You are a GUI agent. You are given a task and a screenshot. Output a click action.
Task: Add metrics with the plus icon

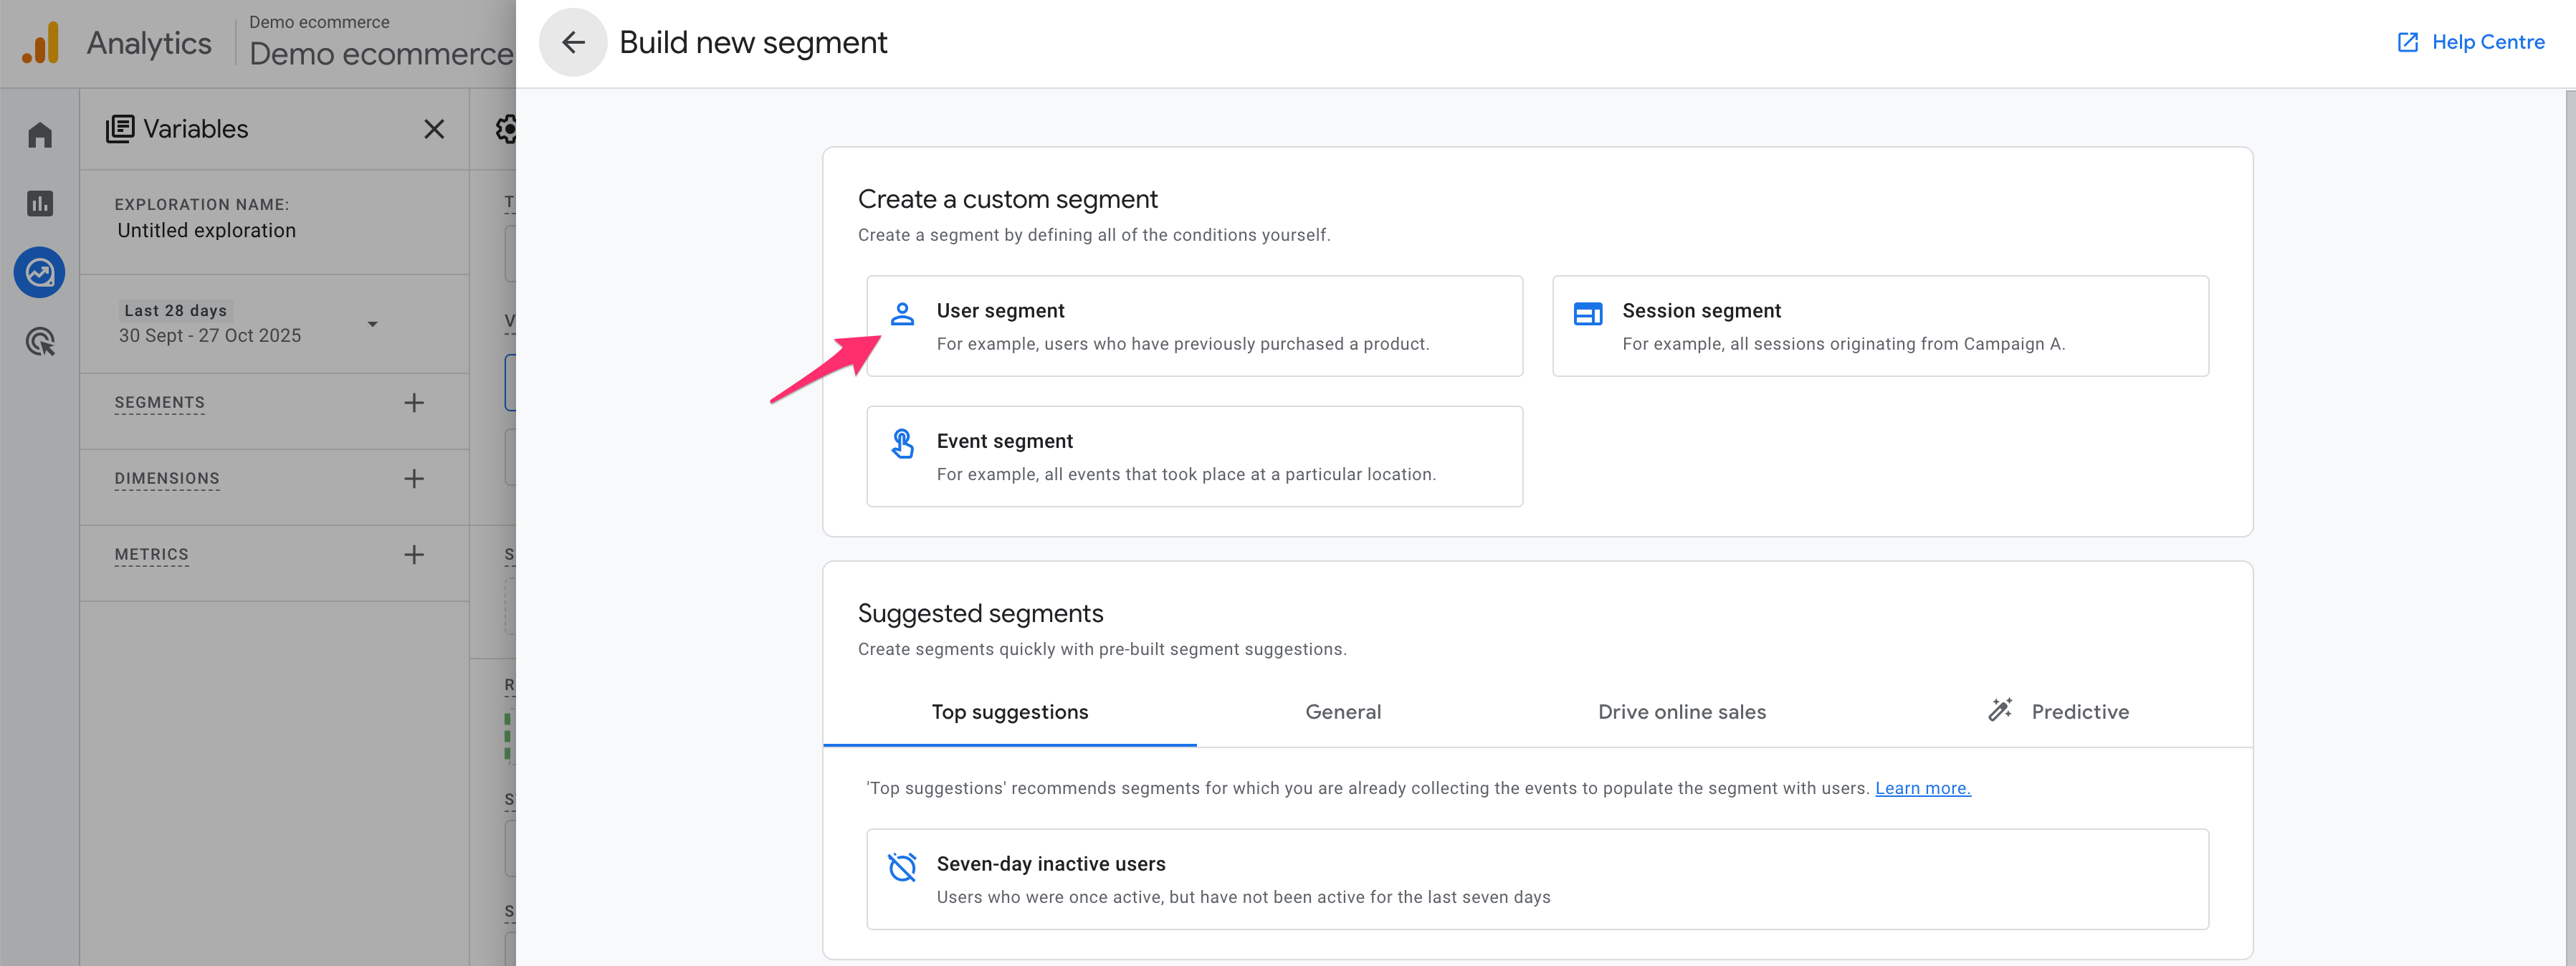tap(413, 555)
